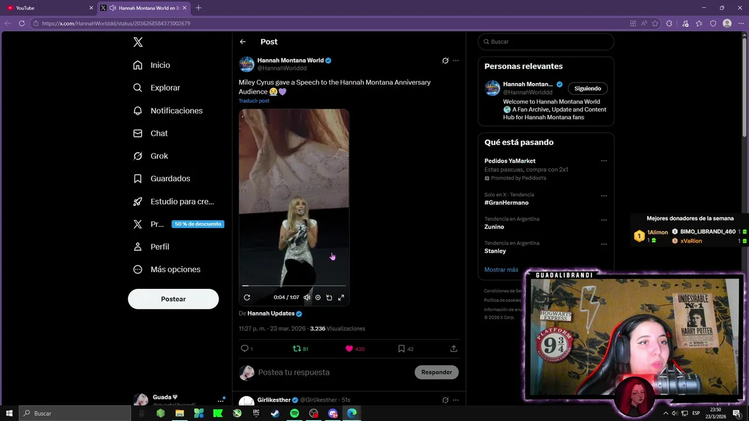
Task: Open the X logo home link
Action: coord(138,42)
